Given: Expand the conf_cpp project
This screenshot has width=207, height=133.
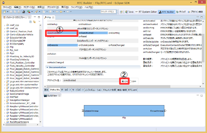Looking at the screenshot, I should (x=5, y=25).
